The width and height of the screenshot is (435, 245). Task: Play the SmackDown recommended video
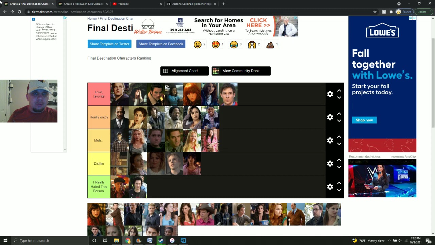(382, 178)
